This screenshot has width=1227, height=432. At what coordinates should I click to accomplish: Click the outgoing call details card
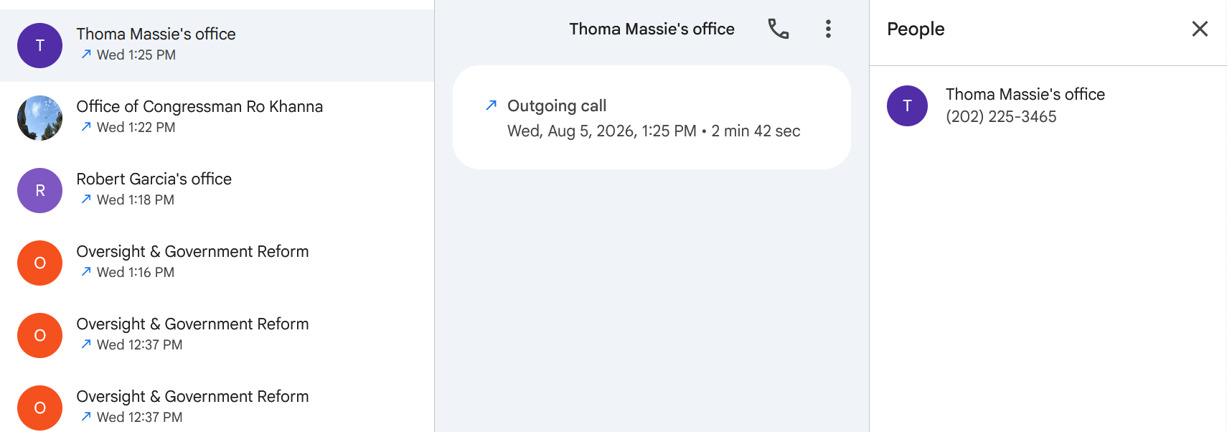652,118
